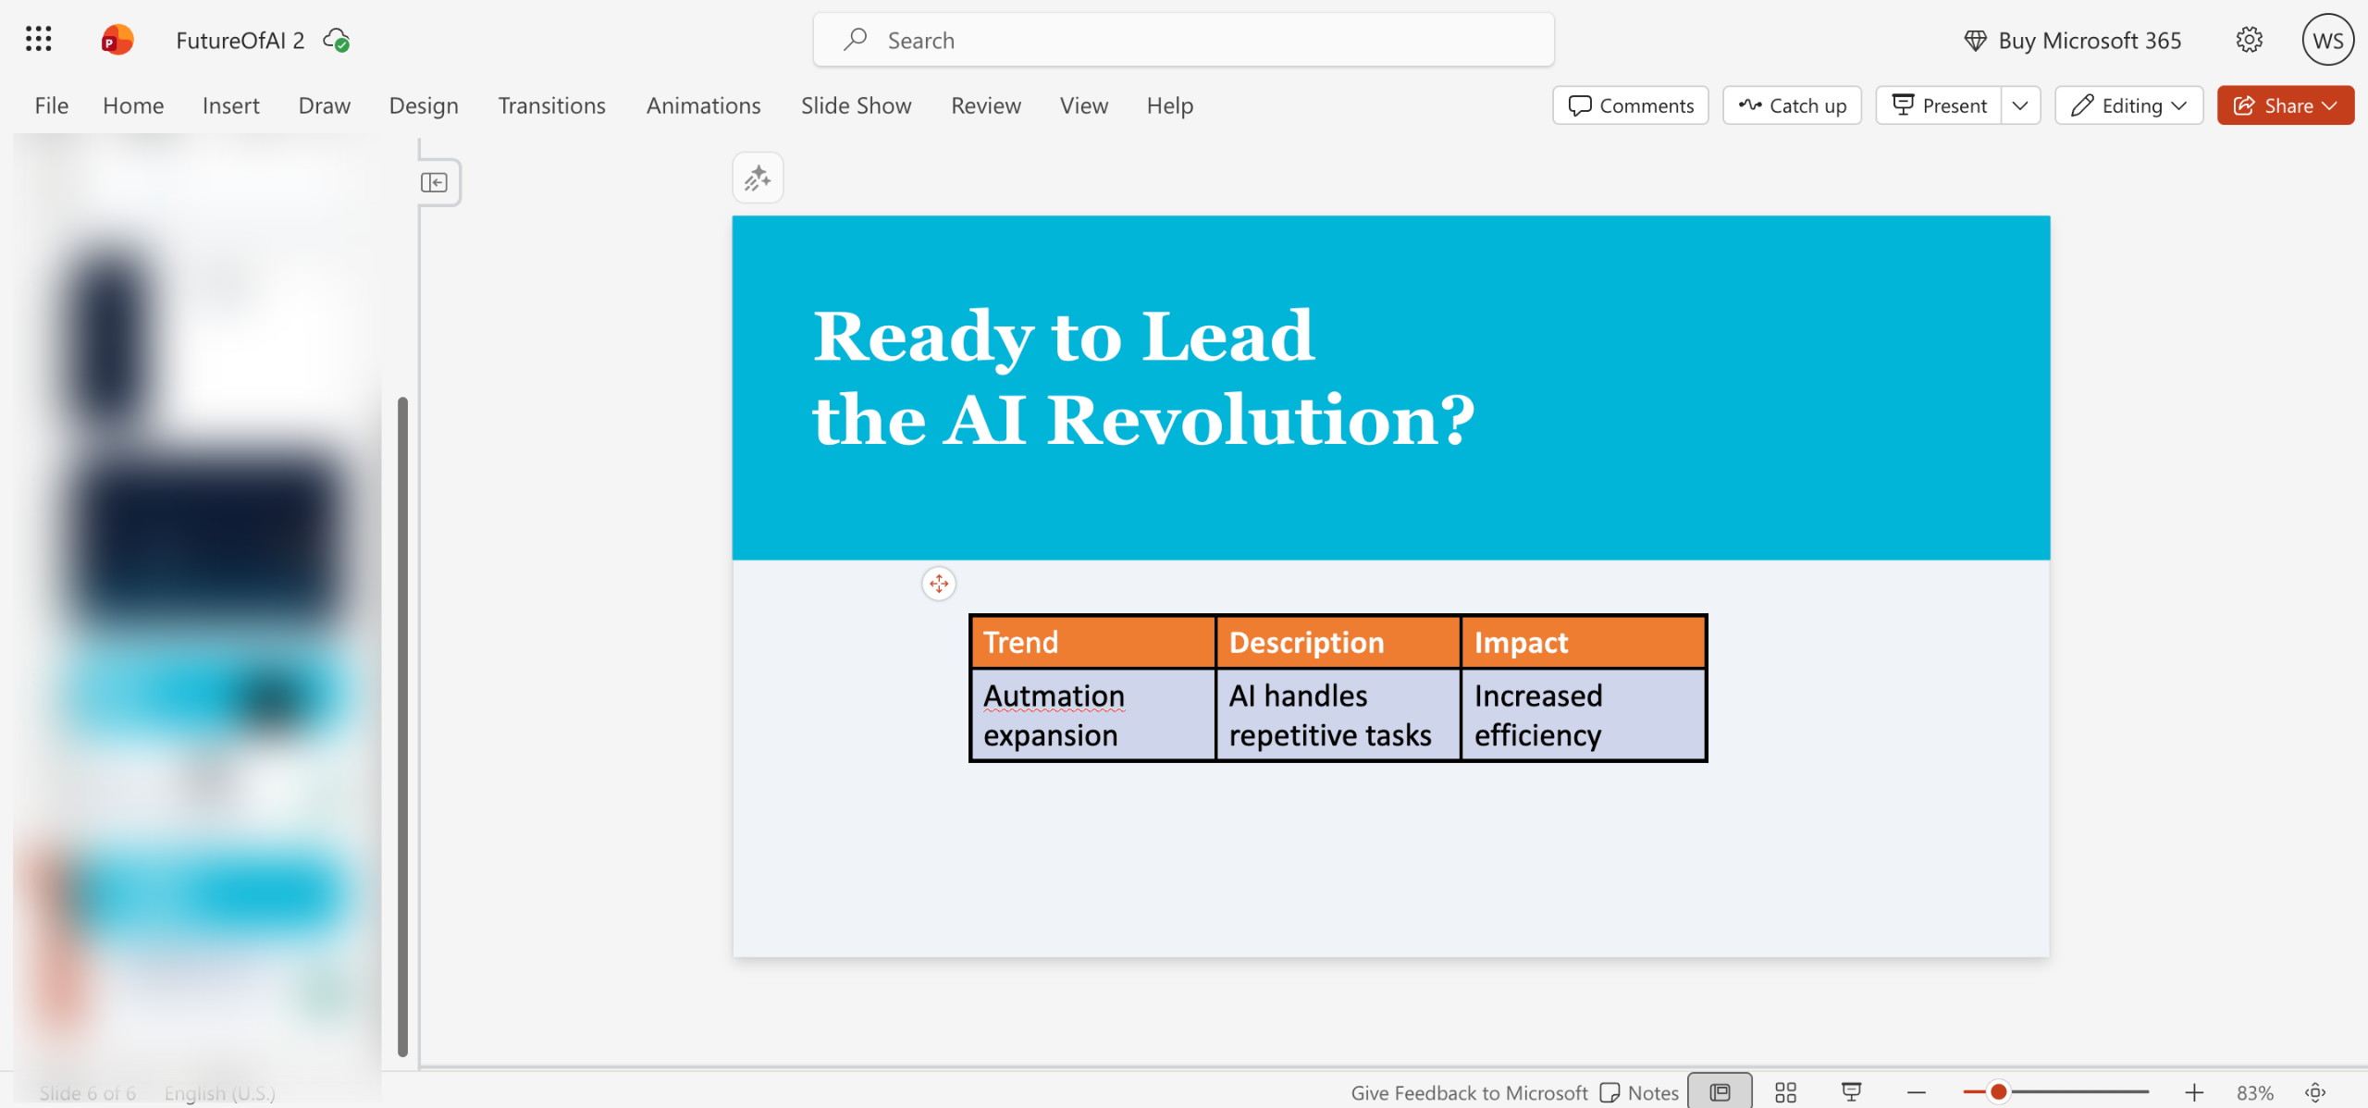Open the Editing mode dropdown
The height and width of the screenshot is (1108, 2368).
click(2128, 105)
